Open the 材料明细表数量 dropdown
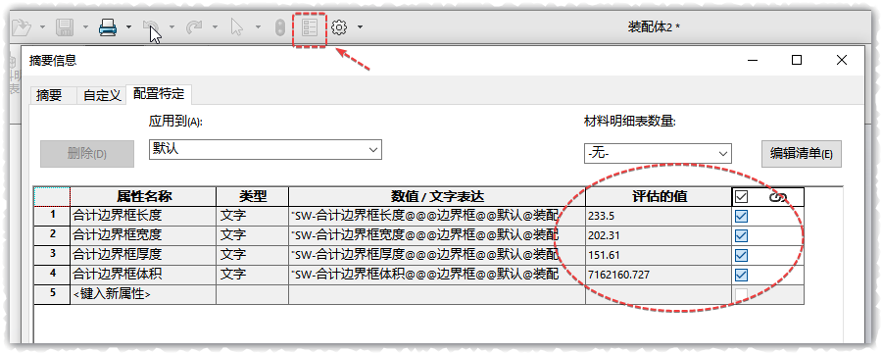Viewport: 882px width, 354px height. coord(658,153)
